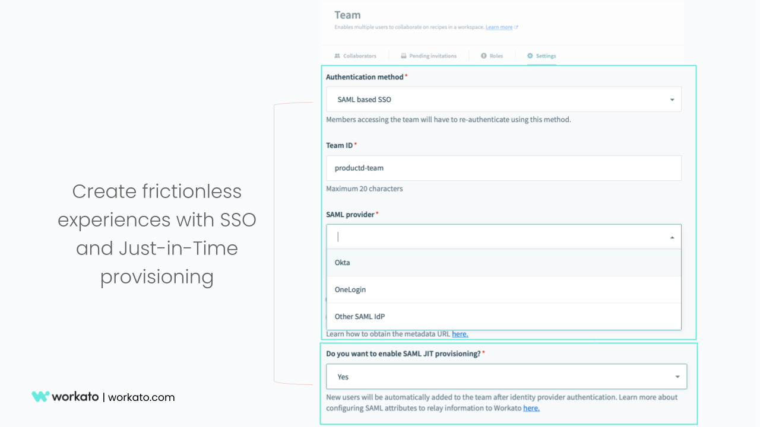Open metadata URL help 'here' link
The width and height of the screenshot is (760, 427).
tap(460, 334)
